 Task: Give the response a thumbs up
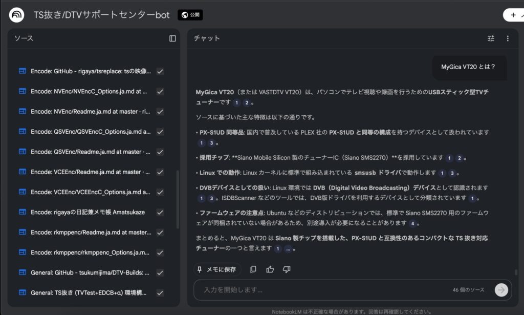coord(270,269)
